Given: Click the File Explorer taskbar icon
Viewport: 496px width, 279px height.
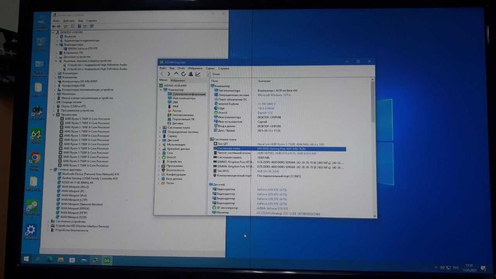Looking at the screenshot, I should [61, 260].
